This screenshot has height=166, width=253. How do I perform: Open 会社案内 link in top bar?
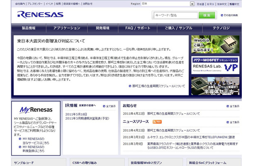[20, 4]
